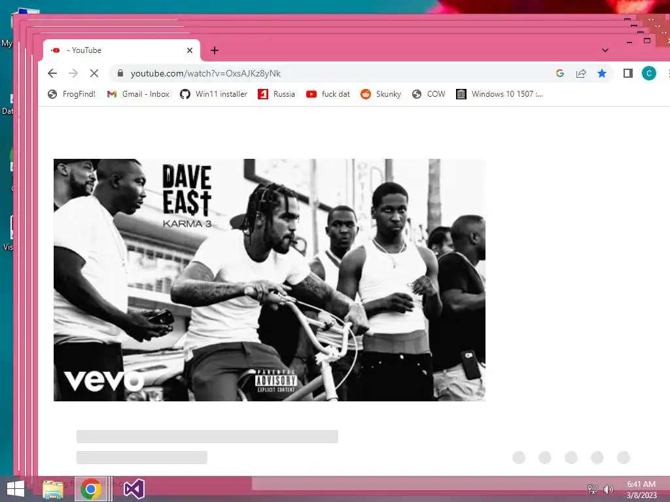
Task: Open the YouTube 'fuck dat' bookmark
Action: (x=328, y=94)
